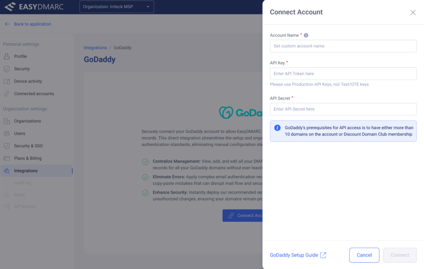Image resolution: width=424 pixels, height=269 pixels.
Task: Click the Plans & Billing card icon
Action: pyautogui.click(x=7, y=158)
